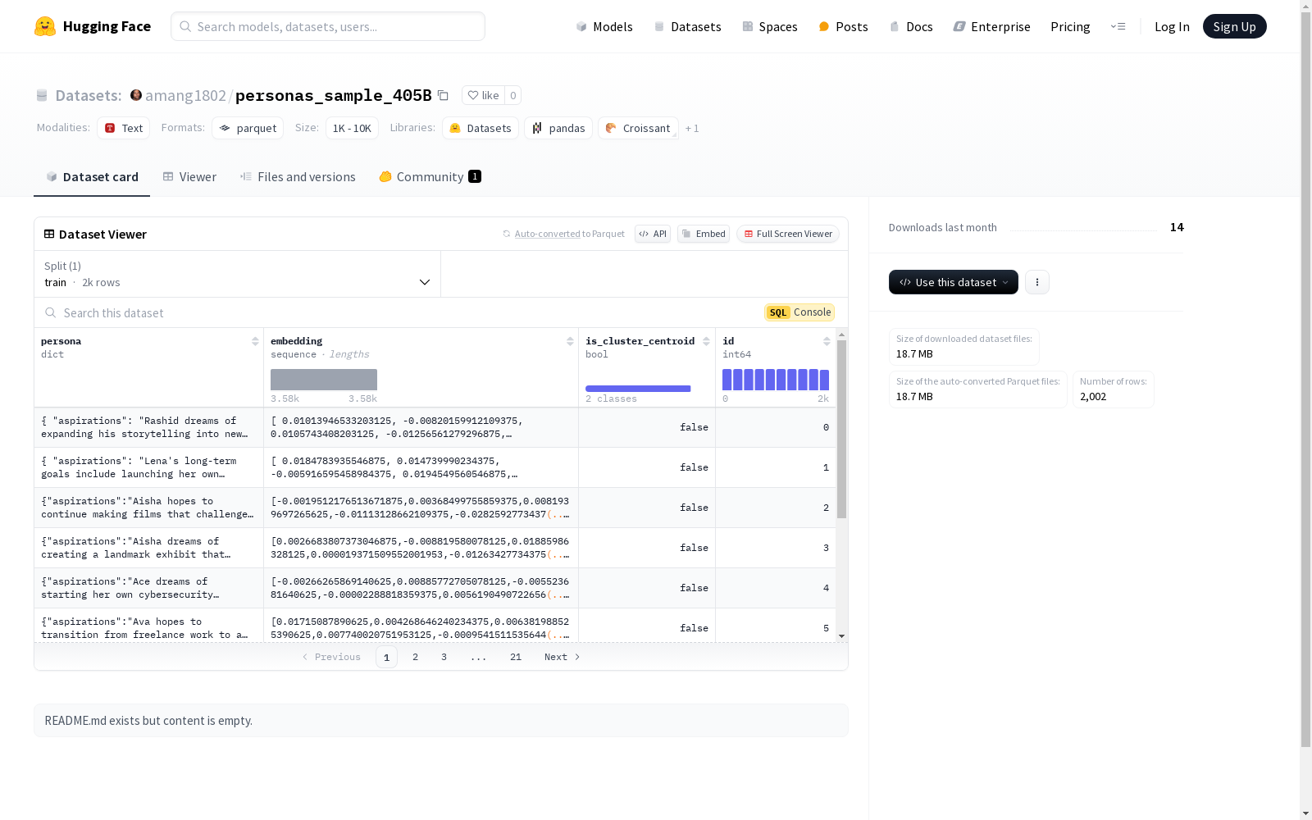Click the pagination ellipsis
This screenshot has height=820, width=1312.
(479, 657)
